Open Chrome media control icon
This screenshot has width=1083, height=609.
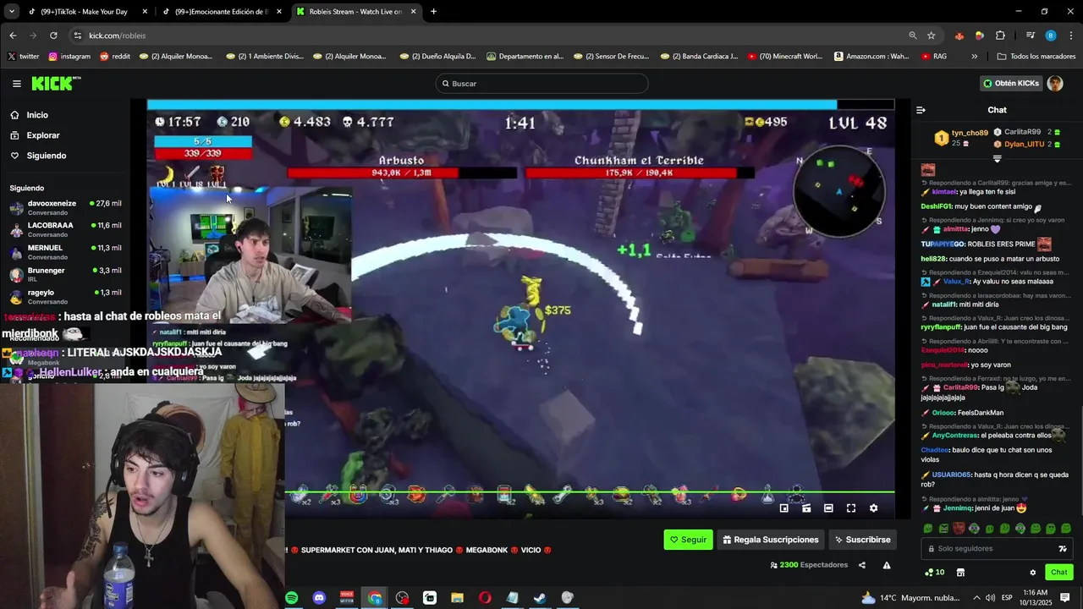[x=1030, y=36]
